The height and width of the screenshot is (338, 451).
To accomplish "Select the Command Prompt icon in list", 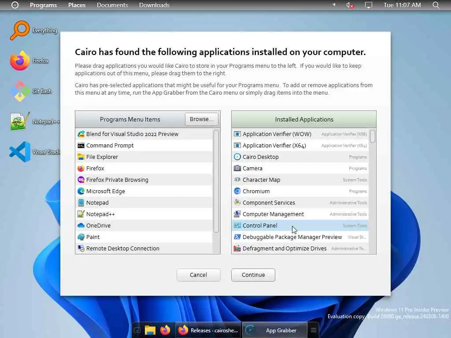I will [x=81, y=145].
